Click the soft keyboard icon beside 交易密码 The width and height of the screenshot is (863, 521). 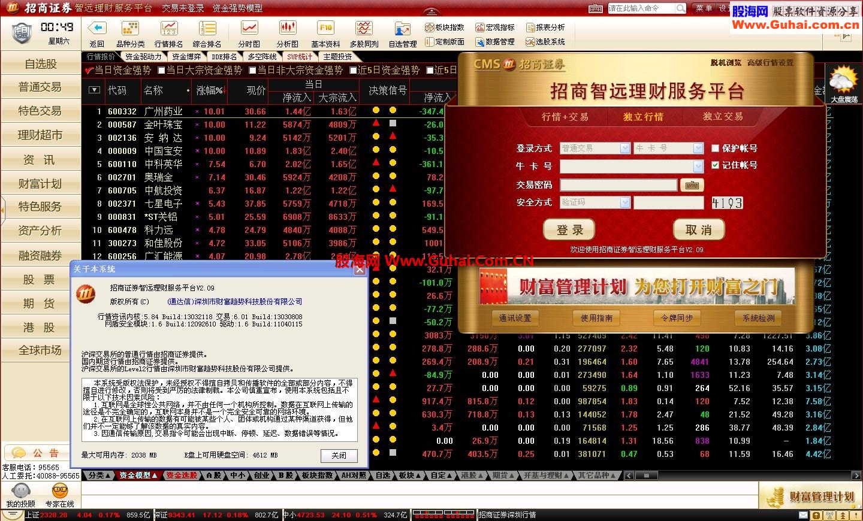692,185
